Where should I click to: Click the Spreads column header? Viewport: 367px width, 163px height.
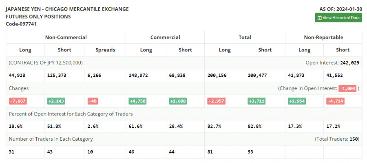[105, 50]
